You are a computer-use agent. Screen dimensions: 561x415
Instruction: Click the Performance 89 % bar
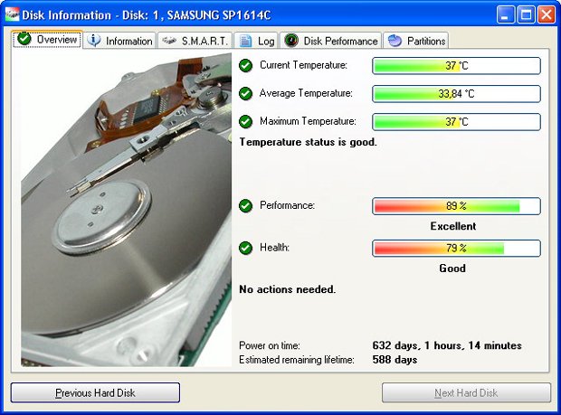(x=456, y=206)
